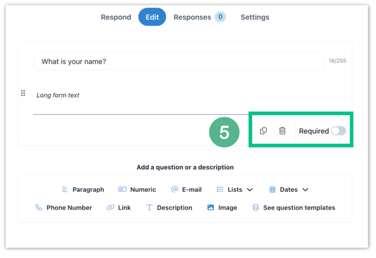376x258 pixels.
Task: Switch to the Respond tab
Action: tap(116, 17)
